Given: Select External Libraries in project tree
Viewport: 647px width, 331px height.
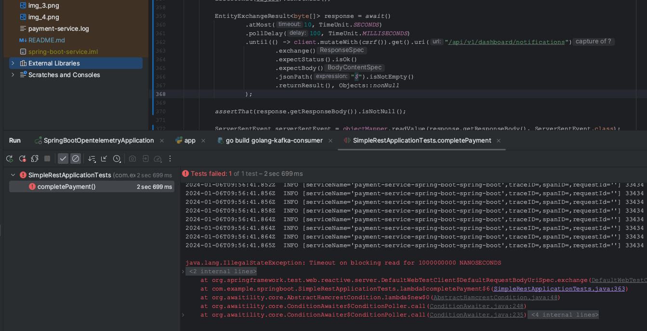Looking at the screenshot, I should coord(54,63).
